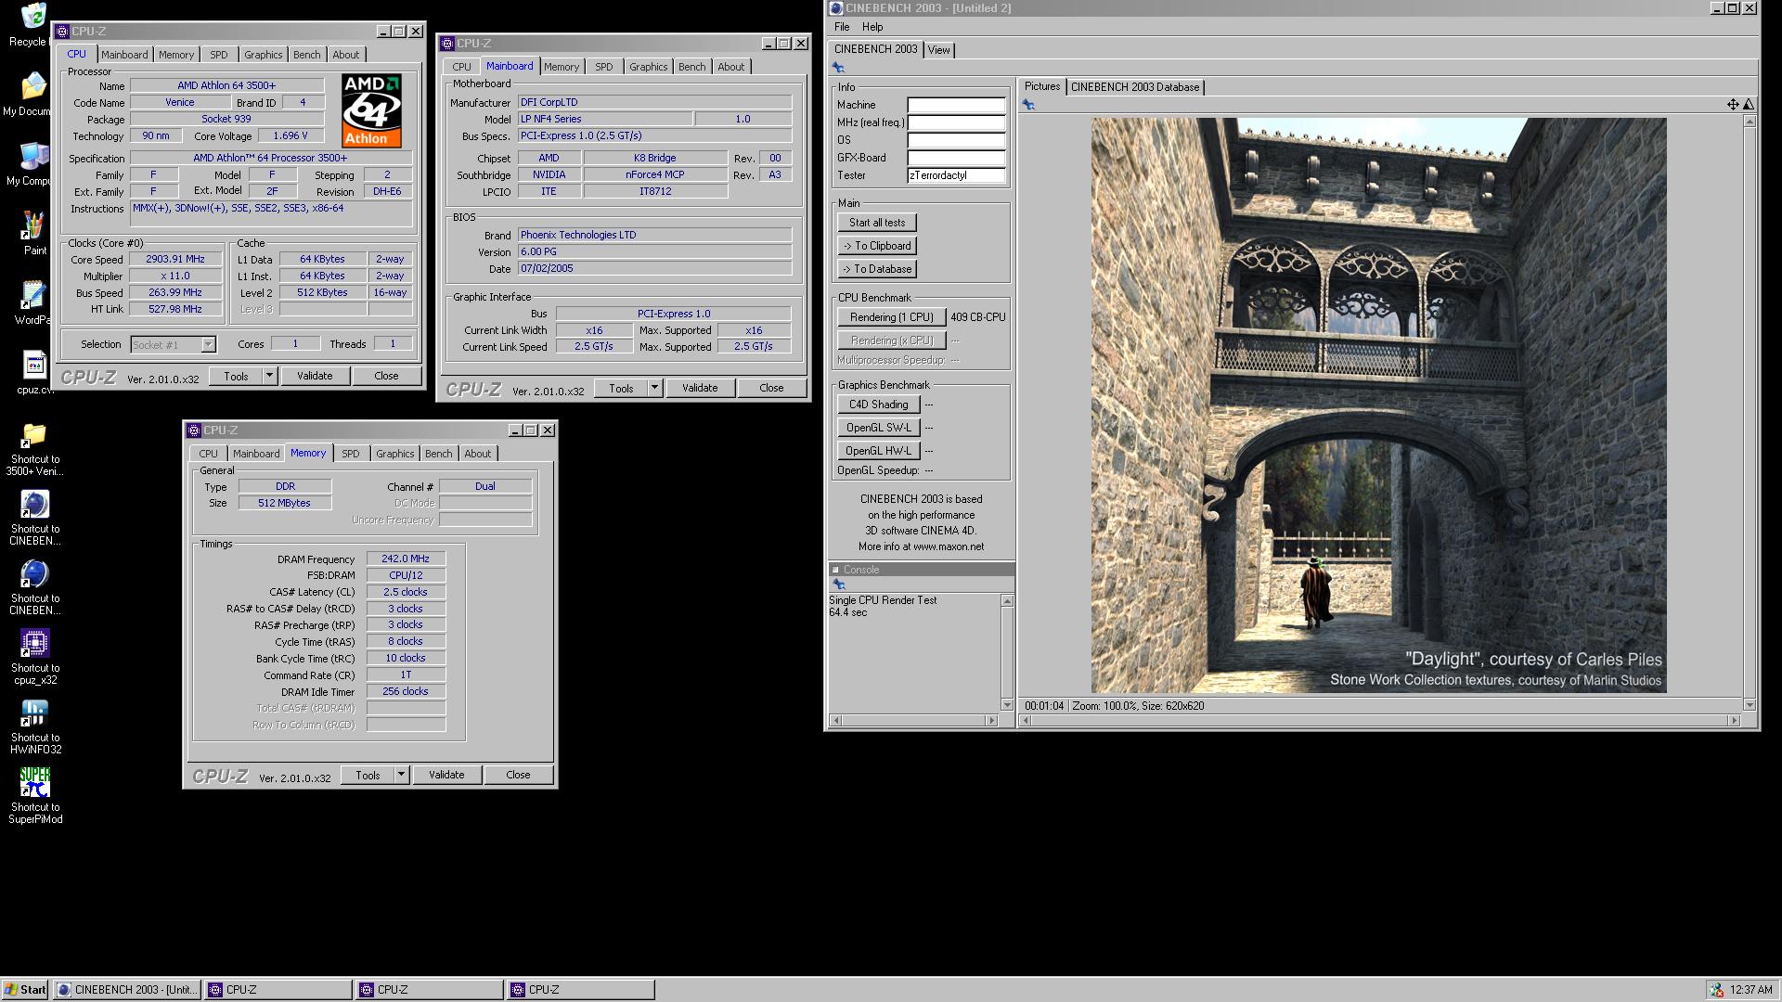This screenshot has width=1782, height=1002.
Task: Open Tools dropdown arrow in CPU-Z Mainboard window
Action: click(x=654, y=388)
